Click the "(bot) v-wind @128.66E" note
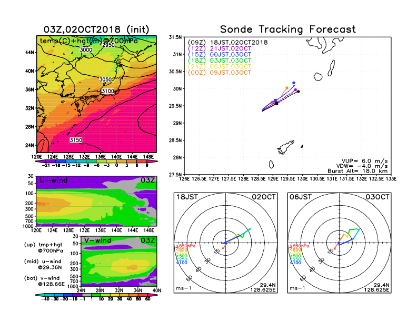This screenshot has height=322, width=417. coord(44,281)
